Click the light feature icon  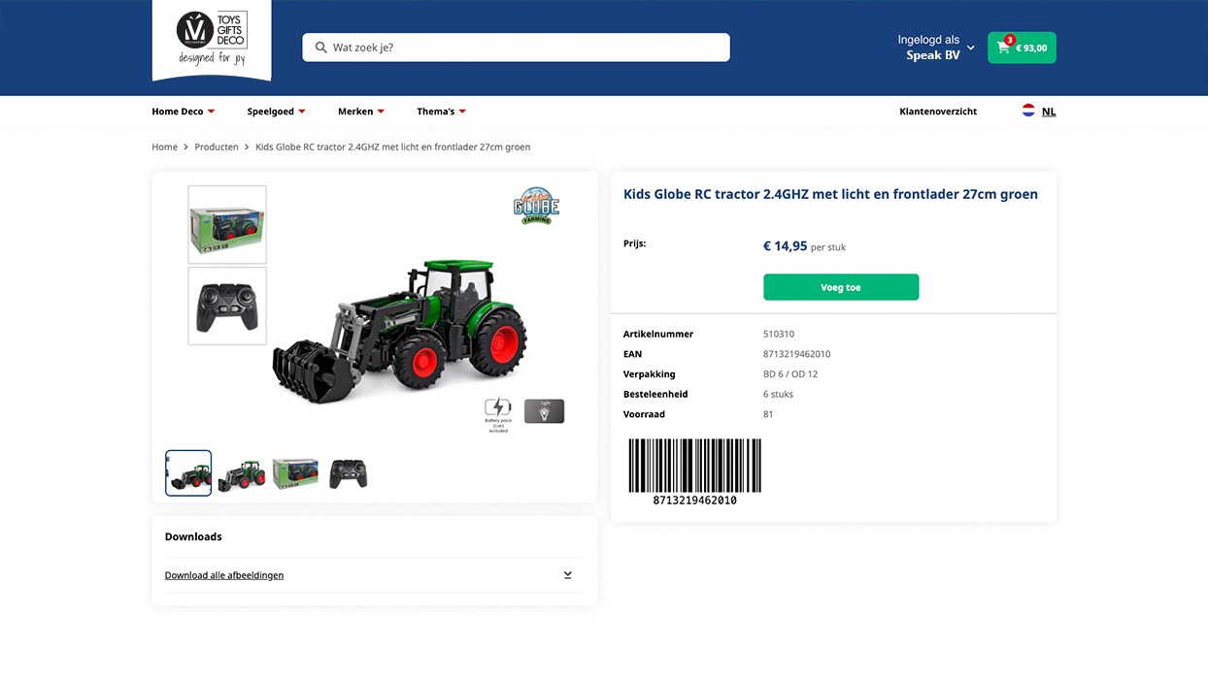tap(544, 411)
